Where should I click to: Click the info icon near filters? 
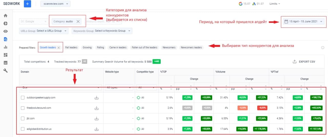click(323, 48)
